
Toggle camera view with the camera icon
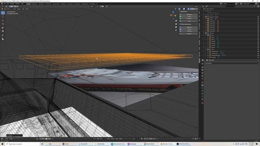[176, 27]
